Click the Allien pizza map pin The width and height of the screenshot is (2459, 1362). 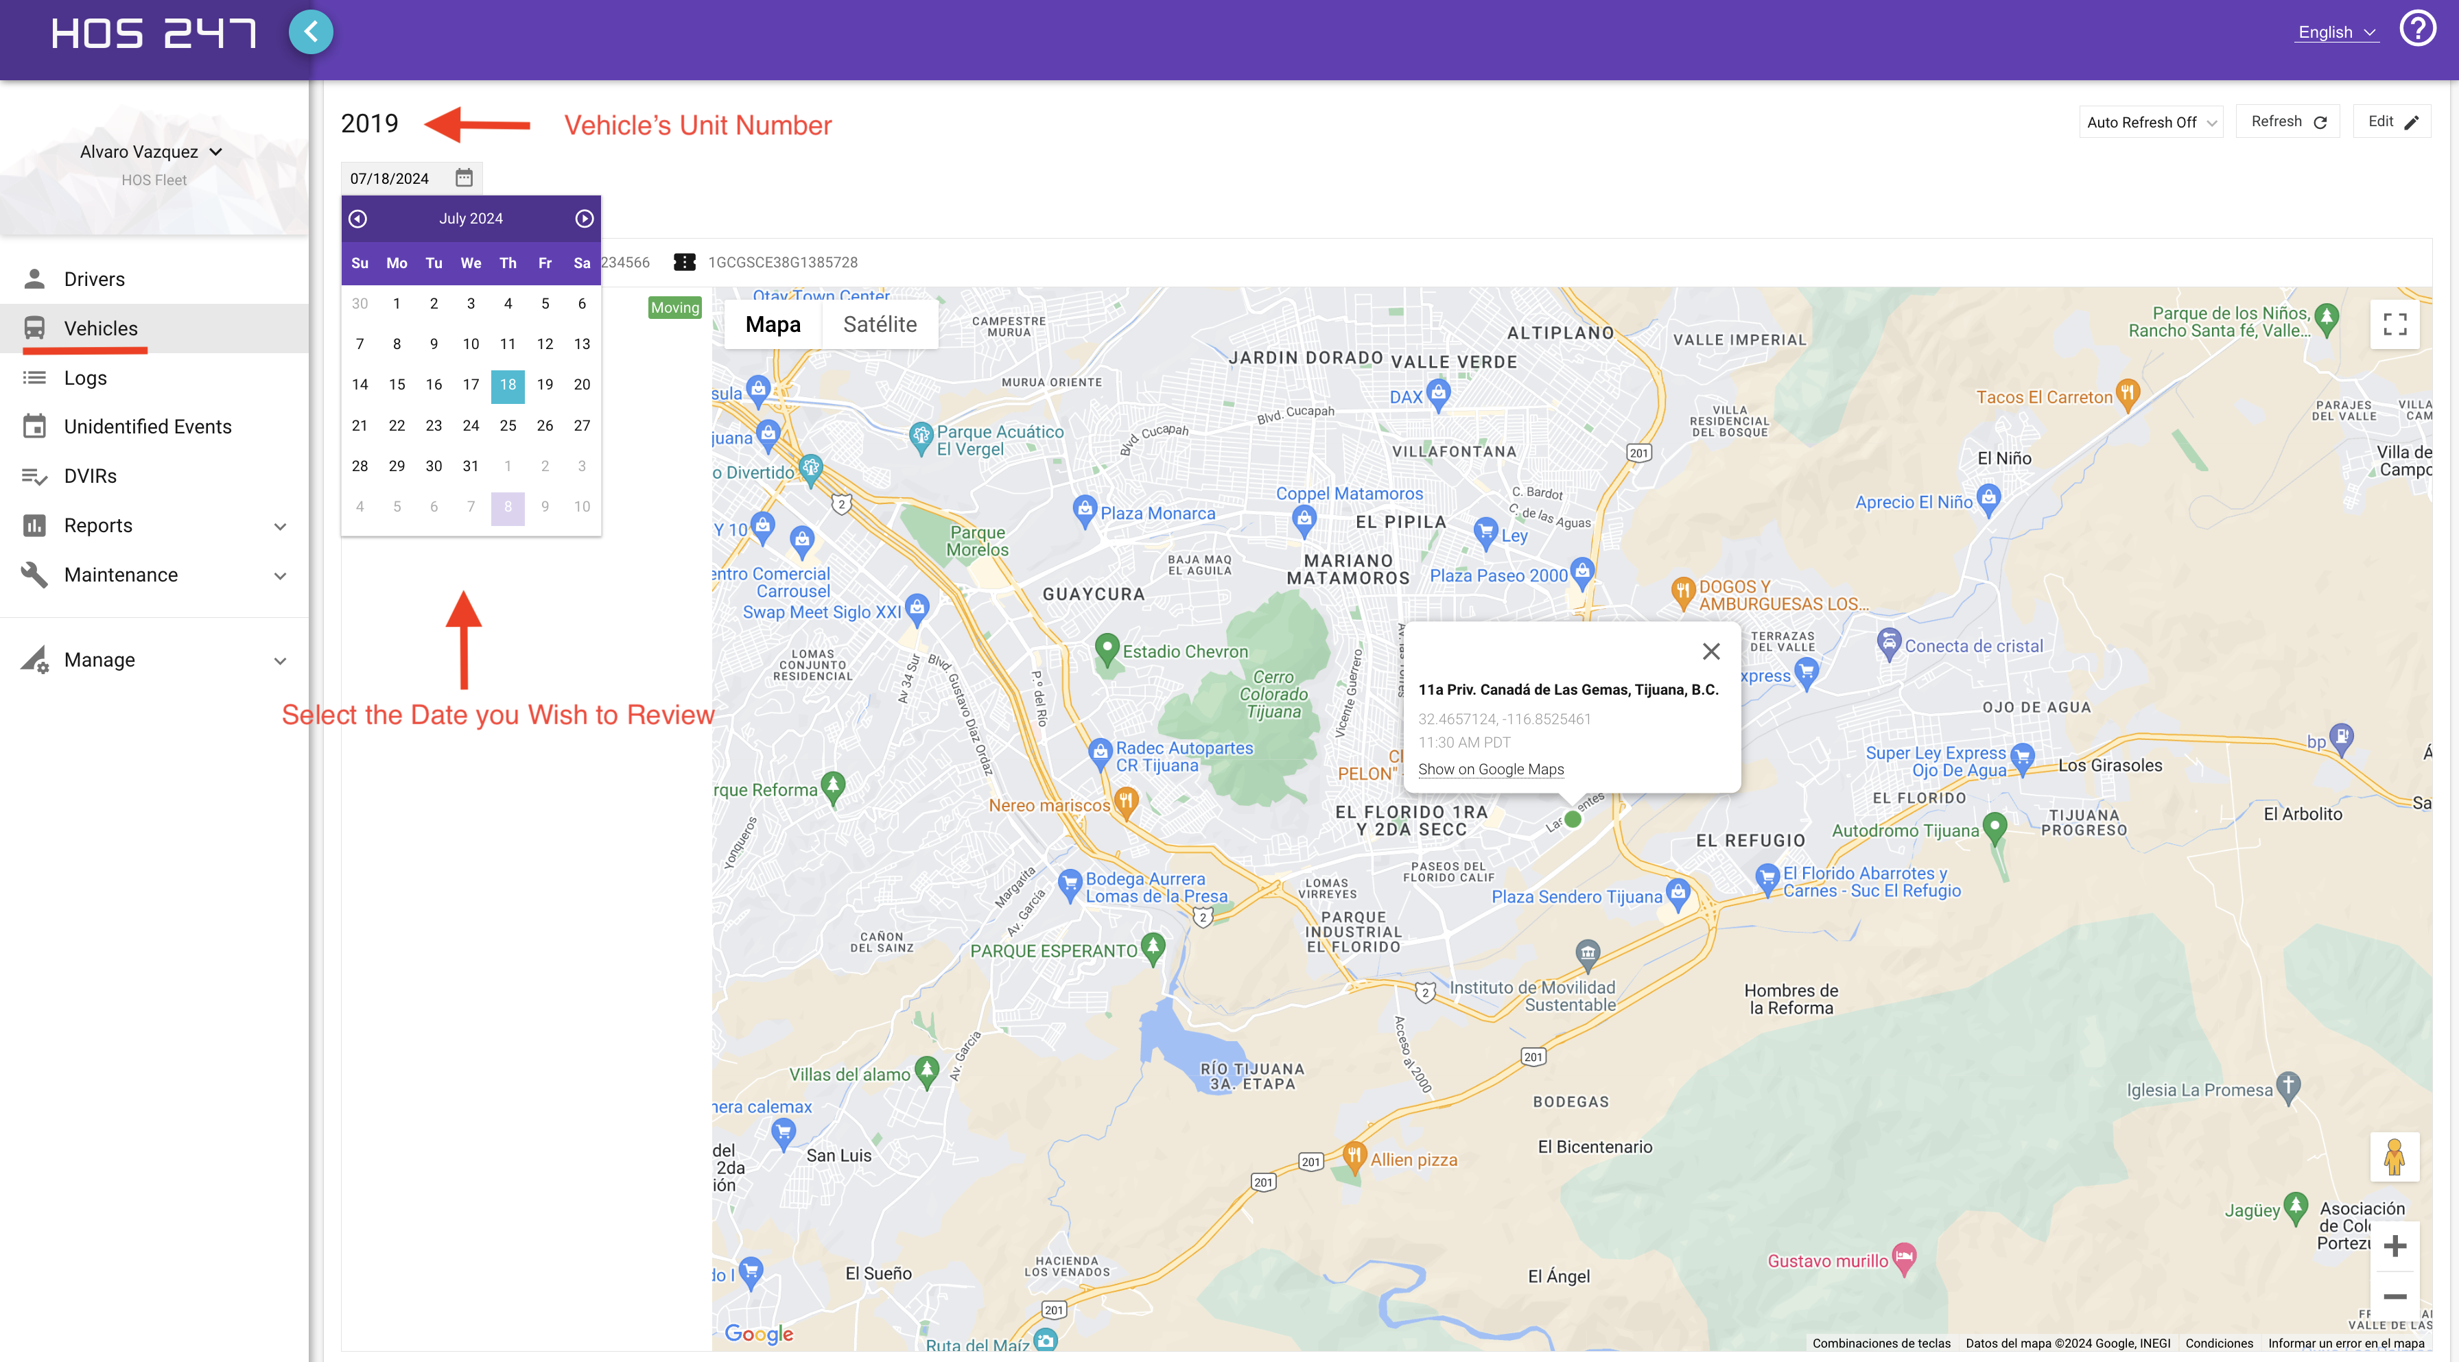coord(1354,1157)
